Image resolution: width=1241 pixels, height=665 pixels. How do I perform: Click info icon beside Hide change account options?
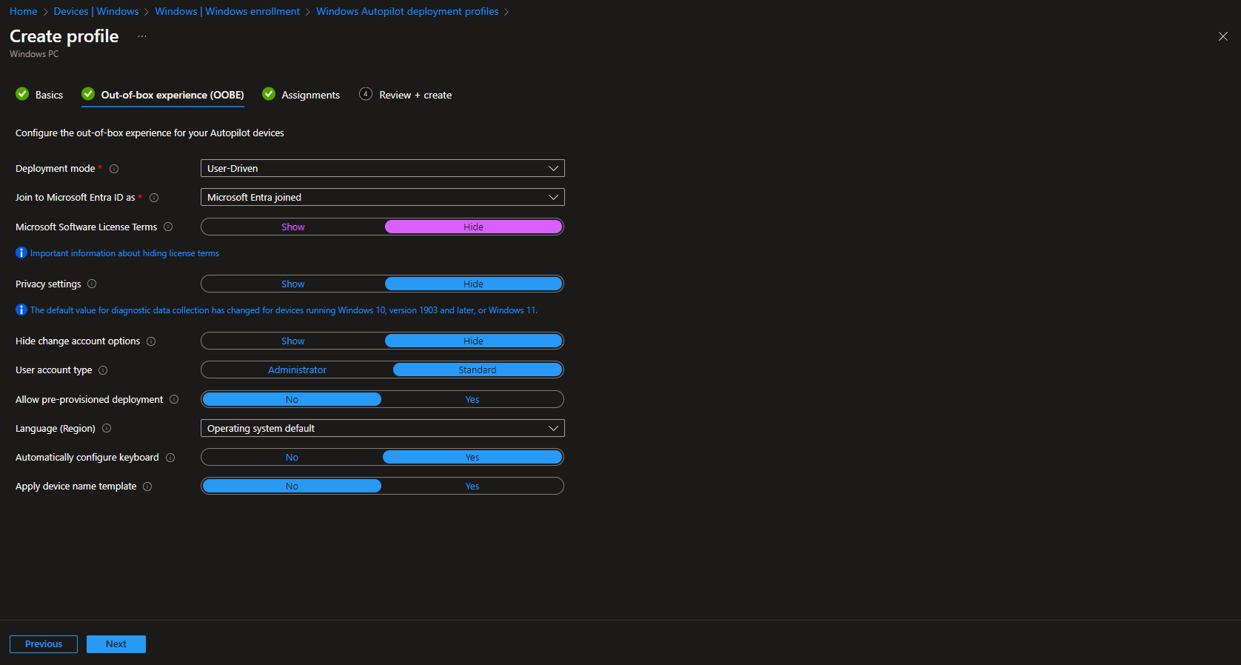coord(151,341)
